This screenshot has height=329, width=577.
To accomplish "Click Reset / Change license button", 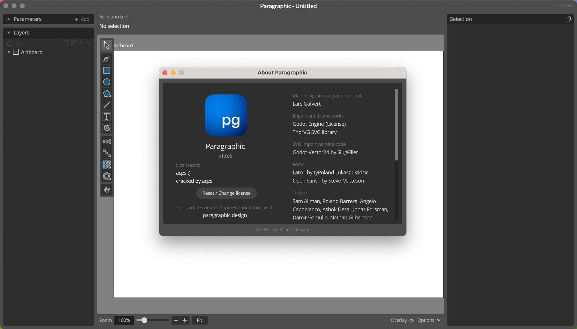I will 226,193.
